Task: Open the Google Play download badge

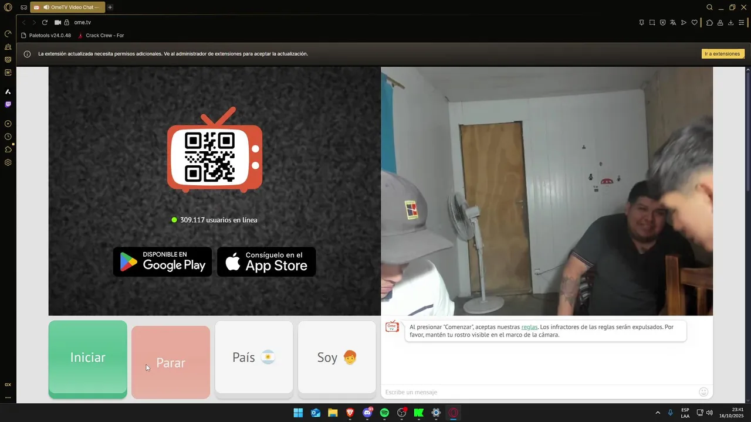Action: [x=163, y=261]
